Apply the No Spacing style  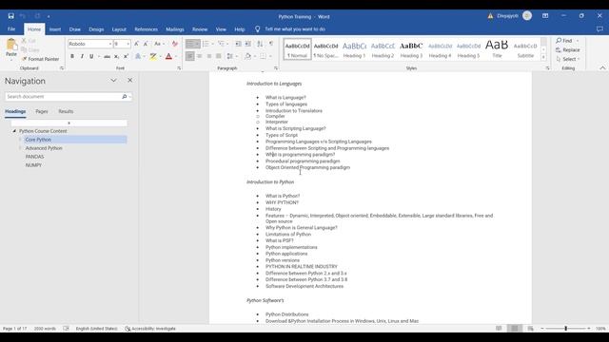[325, 49]
